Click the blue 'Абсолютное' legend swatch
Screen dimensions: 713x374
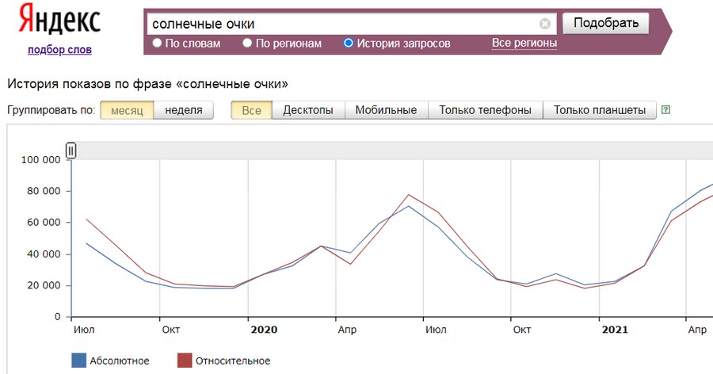click(x=78, y=361)
